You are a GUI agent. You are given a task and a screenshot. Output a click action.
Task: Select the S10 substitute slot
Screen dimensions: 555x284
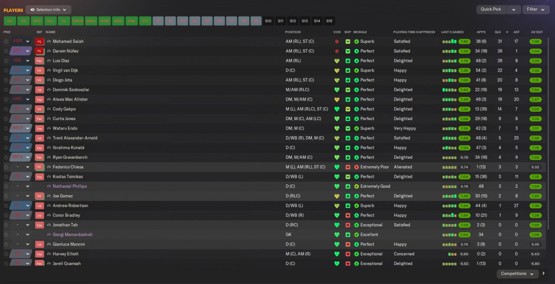click(x=268, y=21)
